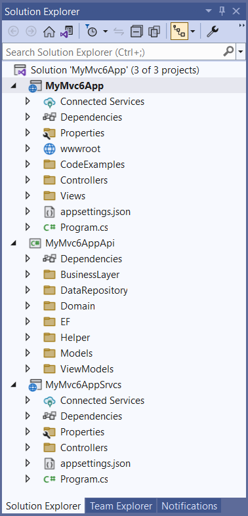This screenshot has height=516, width=248.
Task: Click the Collapse All toolbar icon
Action: pos(136,31)
